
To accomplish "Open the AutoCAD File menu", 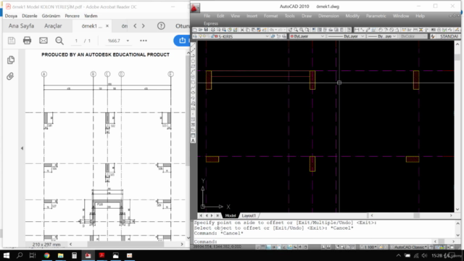I will [x=207, y=16].
